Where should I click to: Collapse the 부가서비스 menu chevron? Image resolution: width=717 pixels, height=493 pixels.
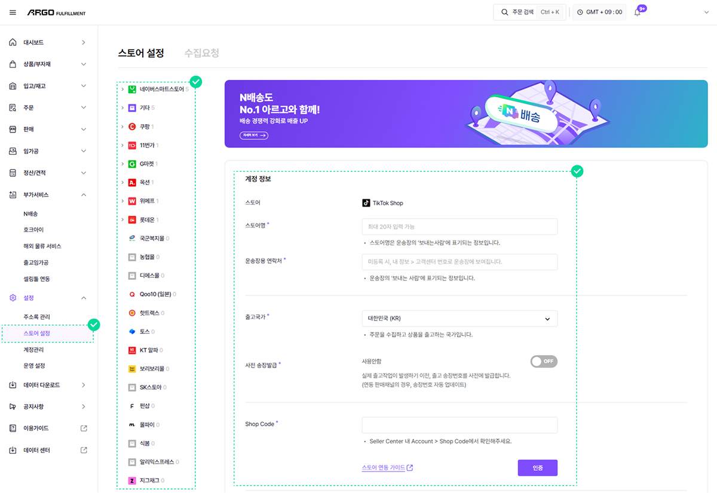pos(84,195)
